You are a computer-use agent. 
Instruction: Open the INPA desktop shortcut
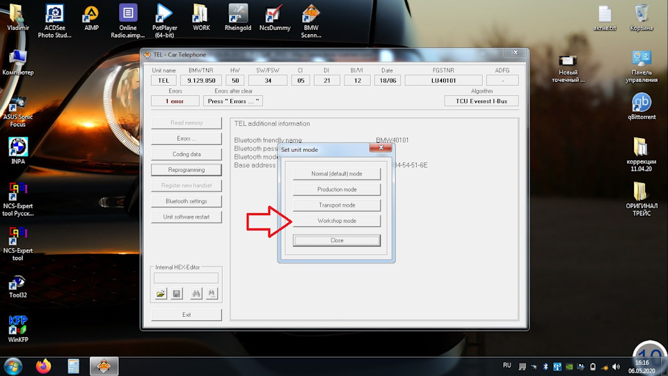click(18, 151)
